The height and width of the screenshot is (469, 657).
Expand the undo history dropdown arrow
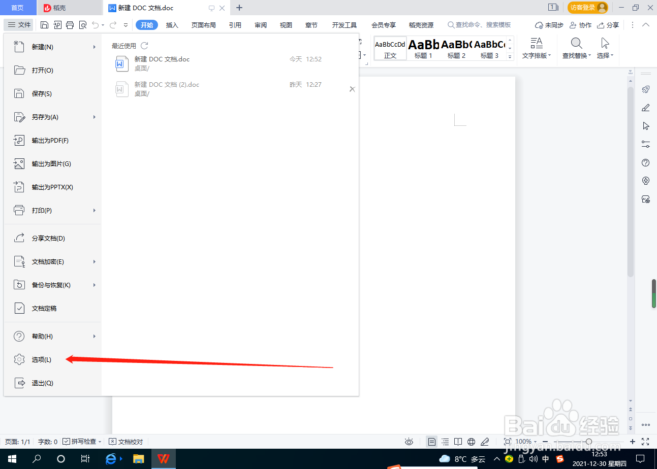103,25
